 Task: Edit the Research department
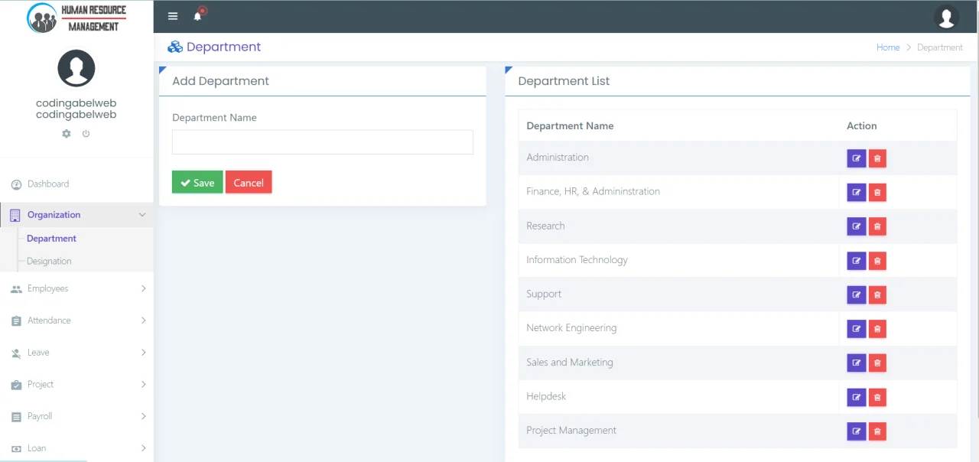click(857, 226)
